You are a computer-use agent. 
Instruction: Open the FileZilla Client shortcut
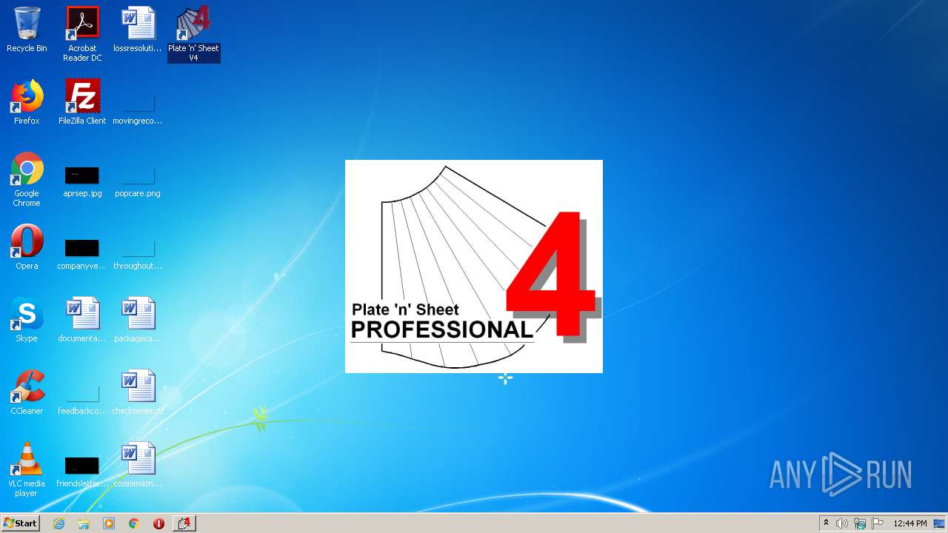pos(82,103)
